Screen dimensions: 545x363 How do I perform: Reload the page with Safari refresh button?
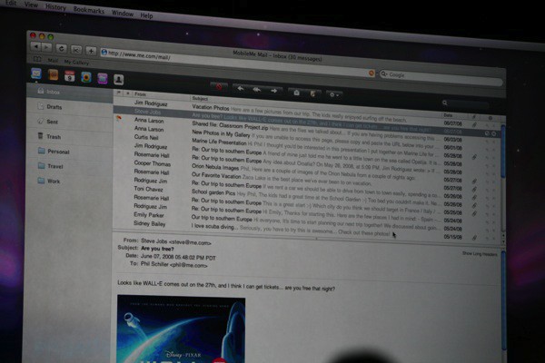pyautogui.click(x=61, y=49)
